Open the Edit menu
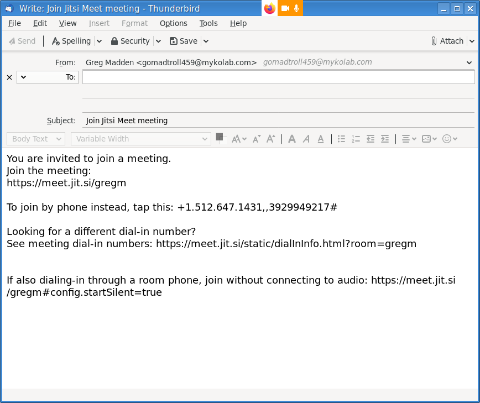The image size is (480, 403). (x=40, y=23)
